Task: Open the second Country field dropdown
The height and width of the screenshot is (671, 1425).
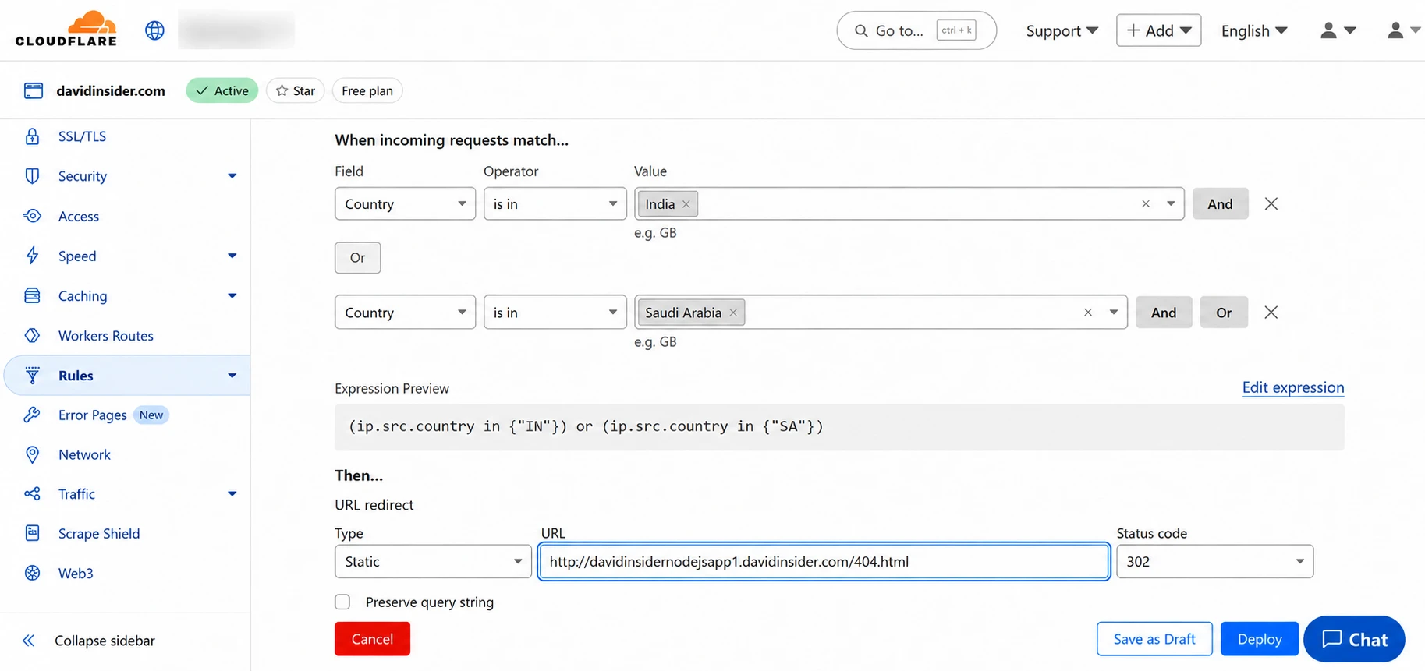Action: pos(405,312)
